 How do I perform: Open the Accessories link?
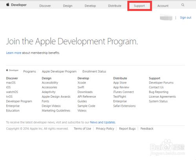pyautogui.click(x=49, y=87)
